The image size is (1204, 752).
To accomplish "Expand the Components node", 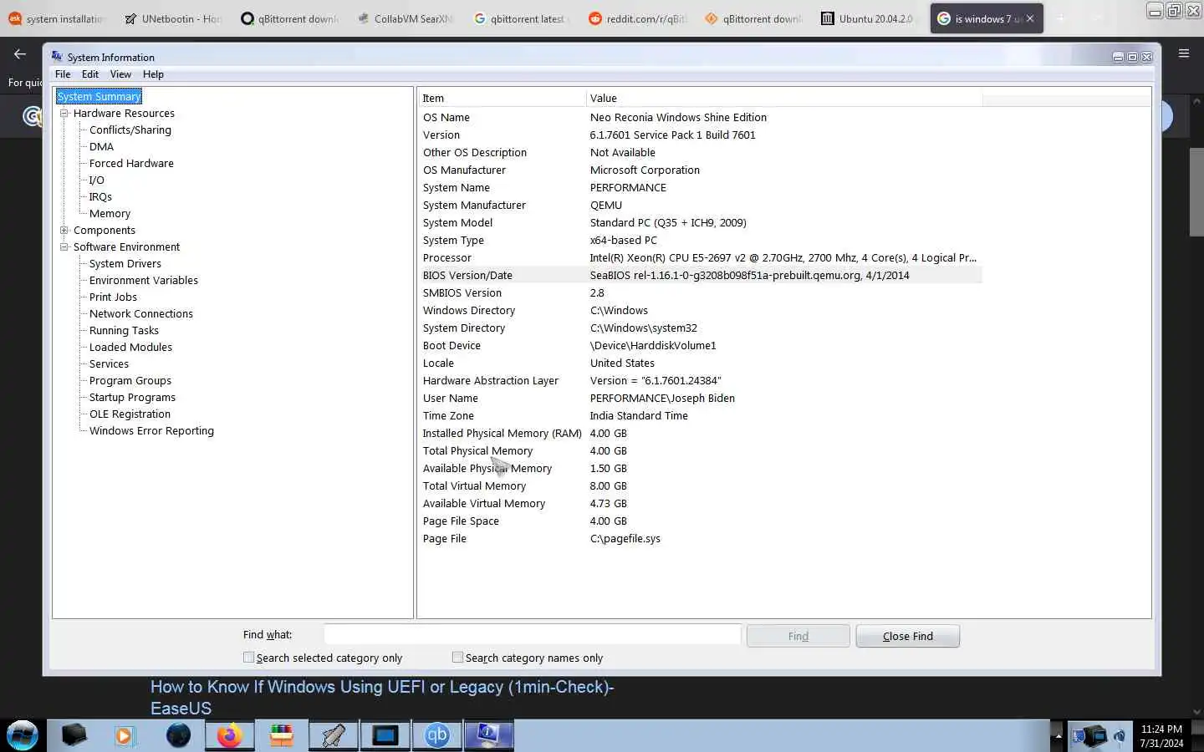I will coord(64,231).
